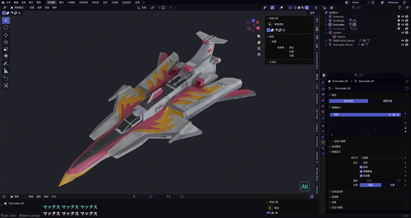The width and height of the screenshot is (411, 218).
Task: Hide GunBooster with its eye toggle
Action: [x=402, y=28]
